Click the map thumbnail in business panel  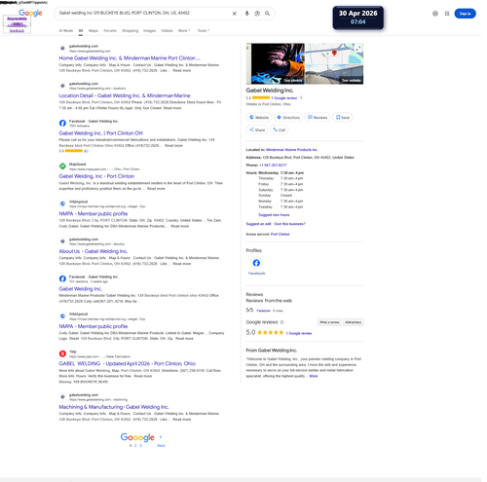click(334, 55)
